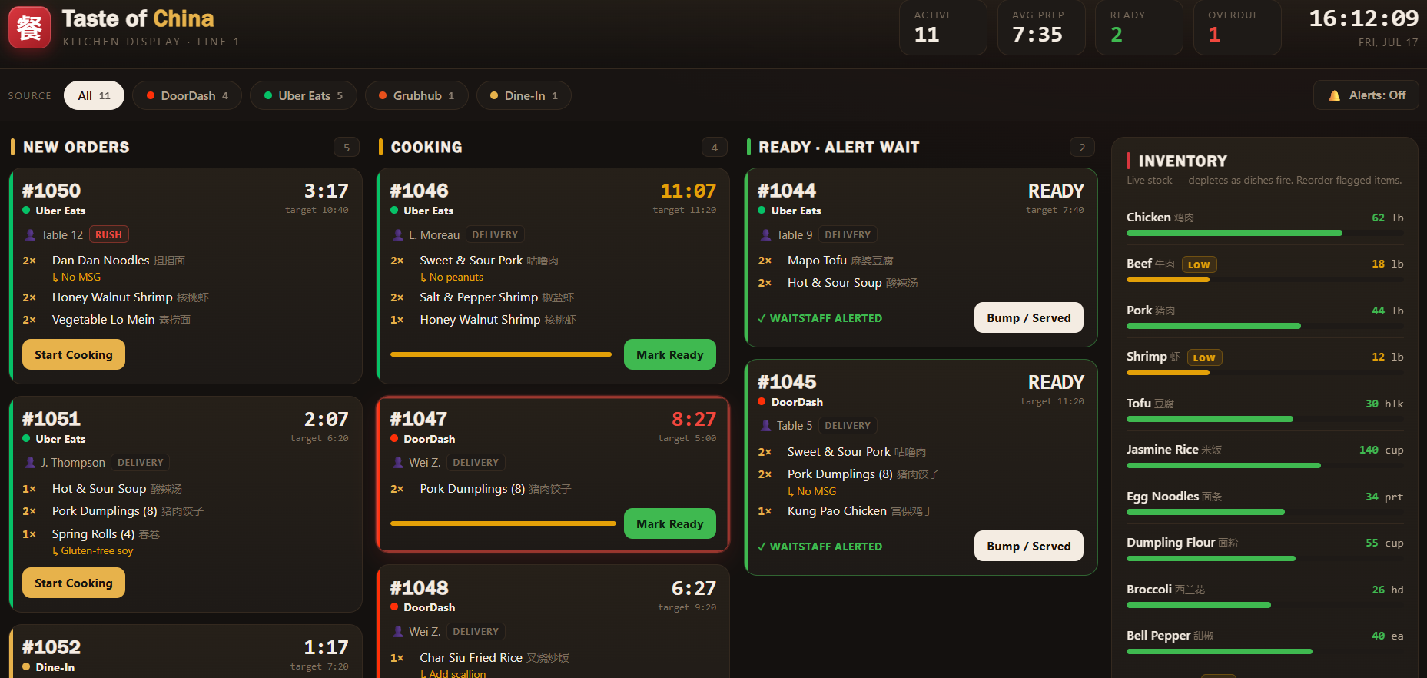Screen dimensions: 1427x678
Task: Click progress bar on order #1046
Action: tap(501, 354)
